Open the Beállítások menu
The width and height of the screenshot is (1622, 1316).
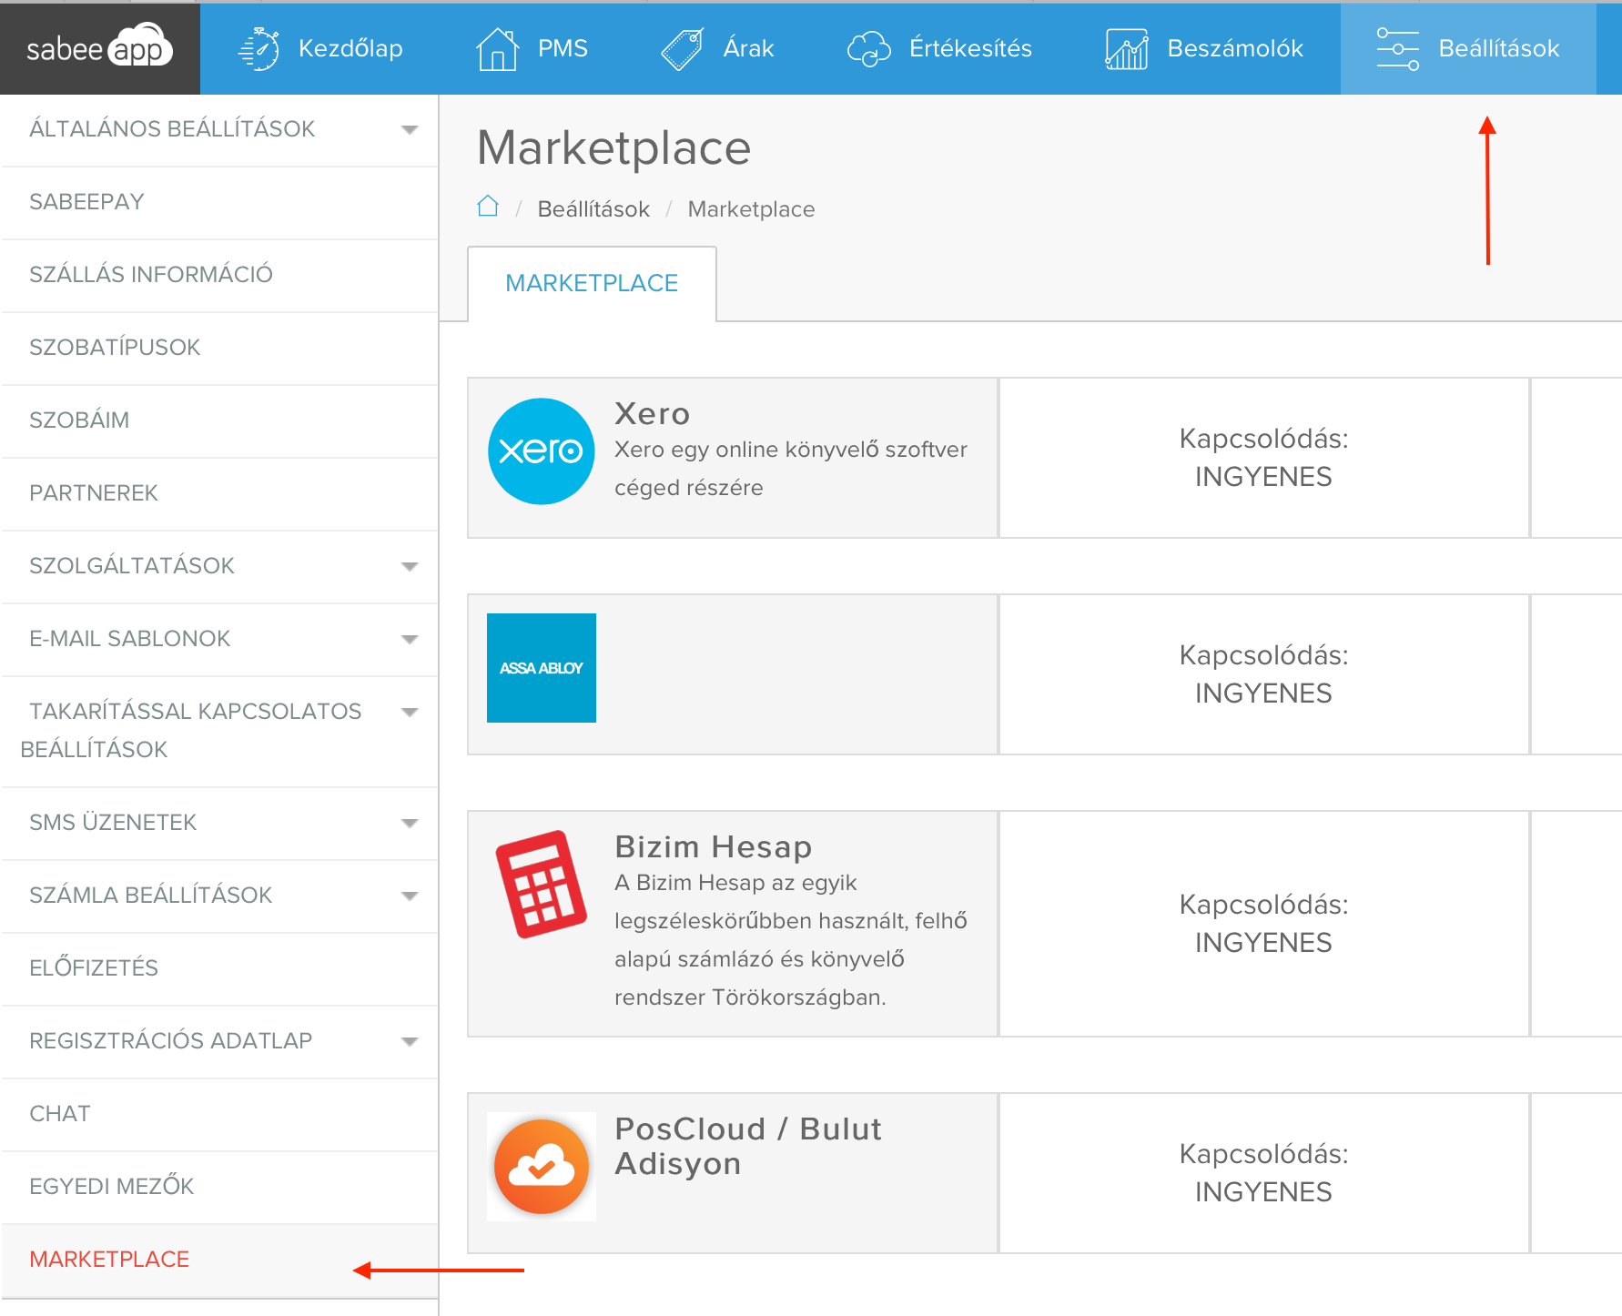[x=1468, y=48]
